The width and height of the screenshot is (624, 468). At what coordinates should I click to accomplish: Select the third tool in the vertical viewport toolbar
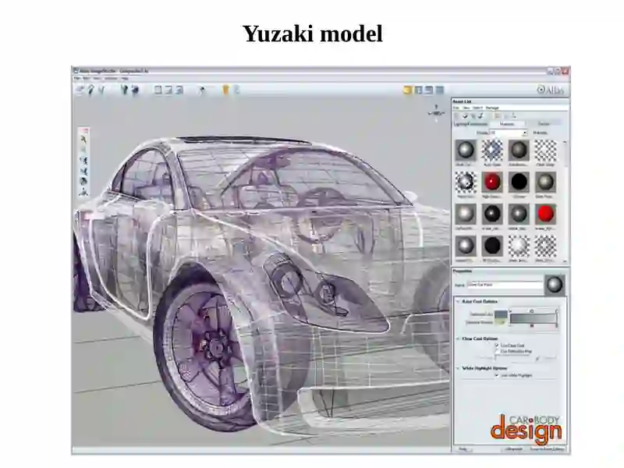[83, 161]
